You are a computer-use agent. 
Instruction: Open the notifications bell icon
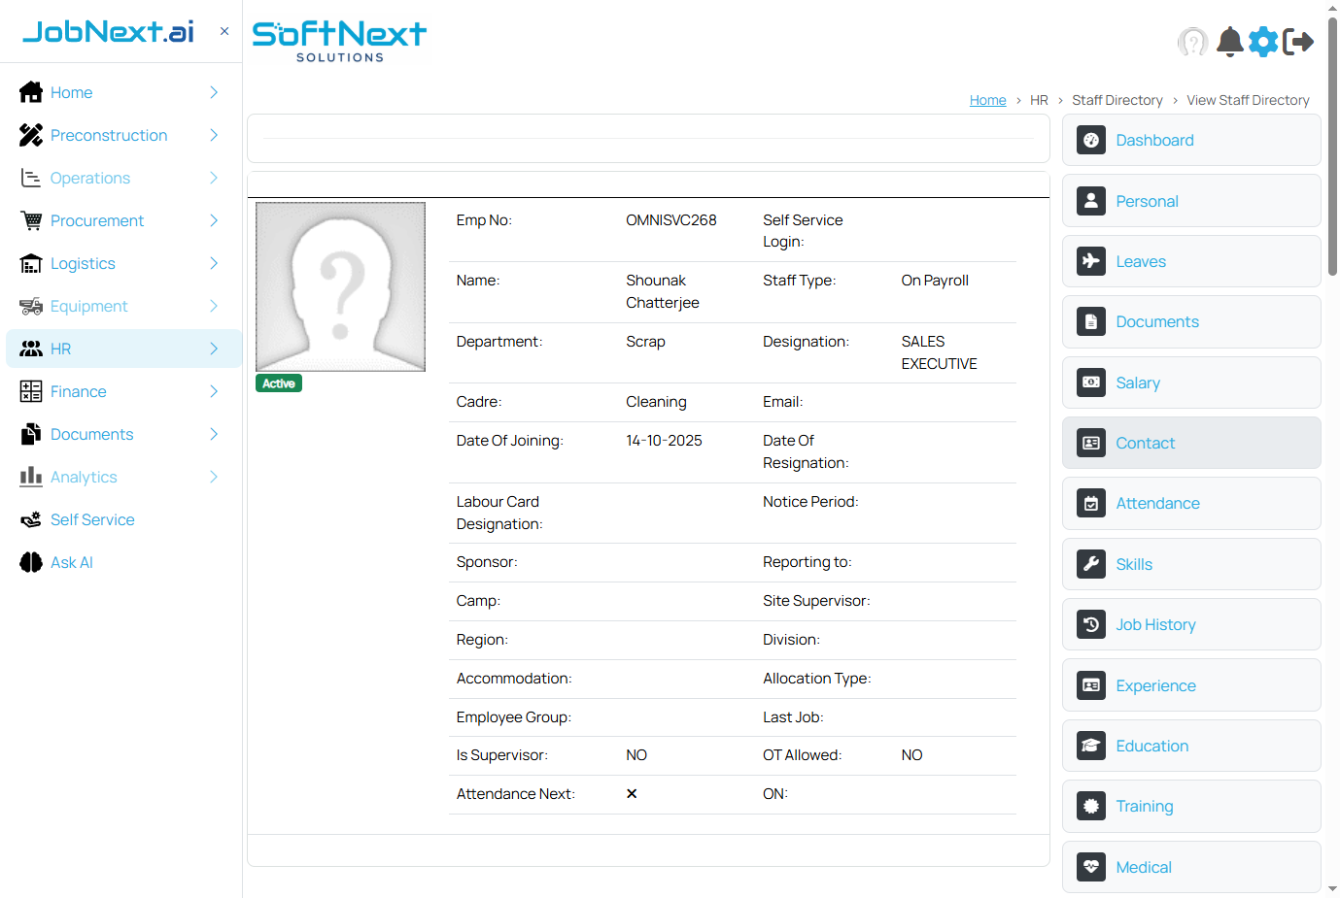[1228, 42]
